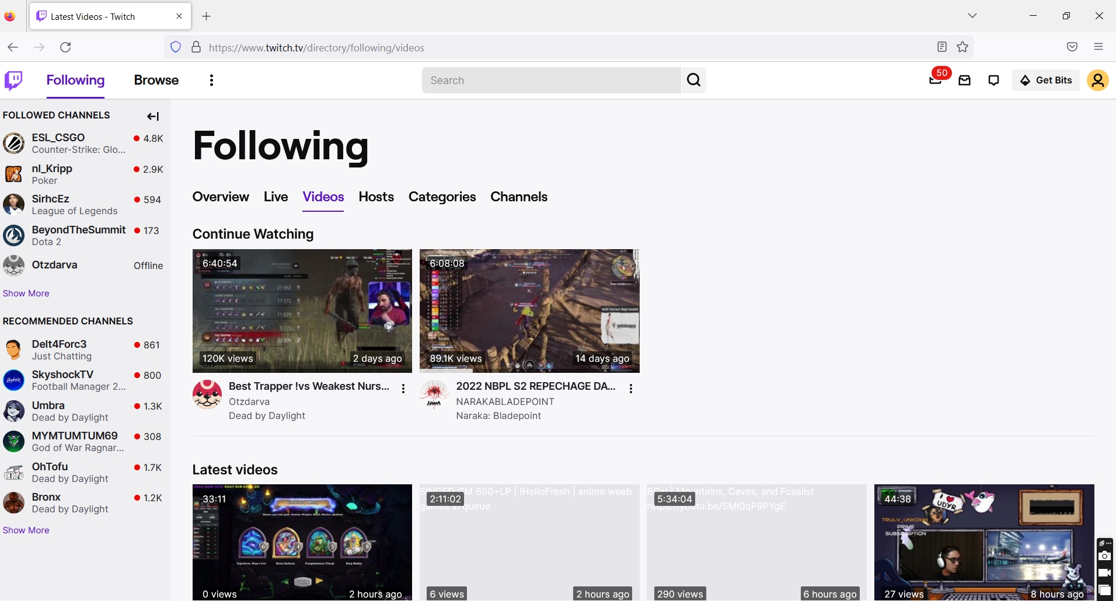Expand Show More under recommended channels
Image resolution: width=1116 pixels, height=601 pixels.
(x=26, y=530)
